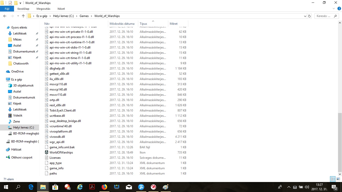Image resolution: width=342 pixels, height=192 pixels.
Task: Open the Customize Quick Access Toolbar arrow
Action: coord(20,3)
